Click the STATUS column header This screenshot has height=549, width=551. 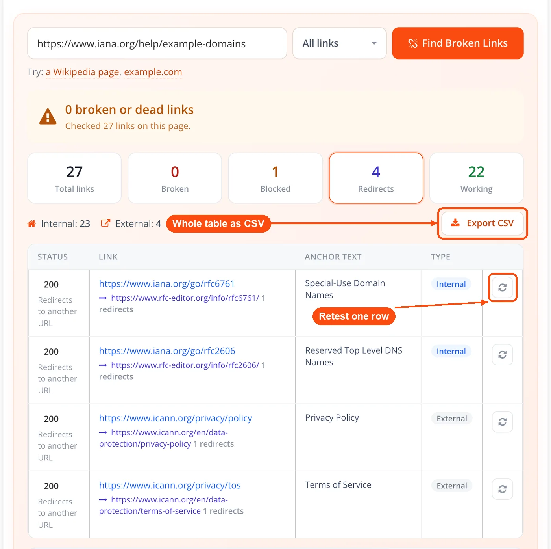[53, 257]
